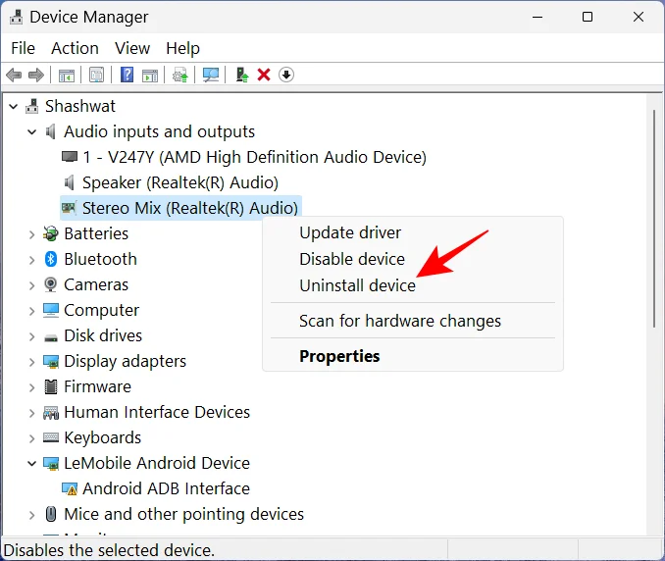665x561 pixels.
Task: Click the Enable device toolbar icon
Action: click(x=241, y=76)
